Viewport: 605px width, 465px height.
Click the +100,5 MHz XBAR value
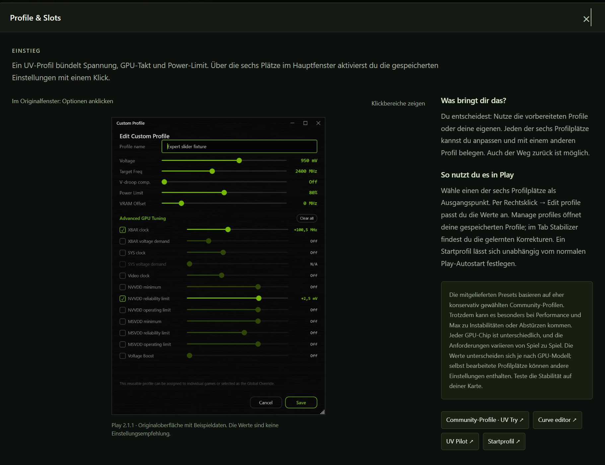(305, 230)
